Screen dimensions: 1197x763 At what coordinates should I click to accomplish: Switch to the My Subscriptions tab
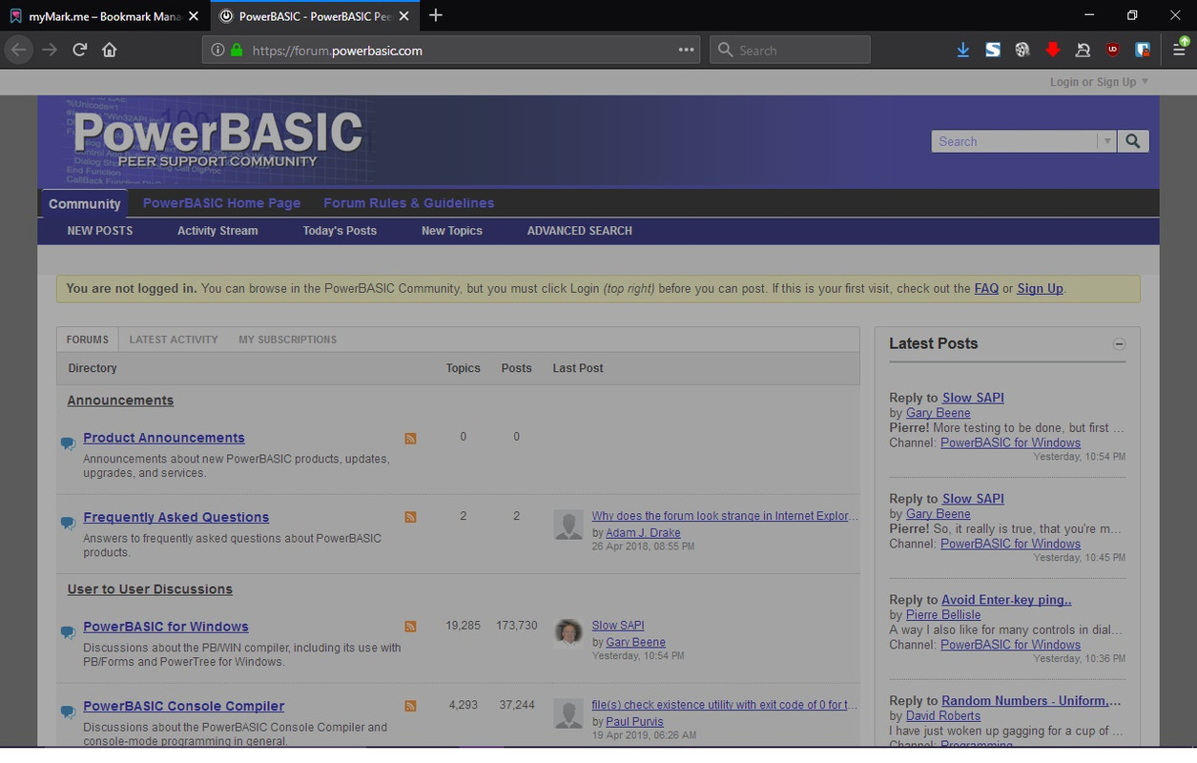287,340
